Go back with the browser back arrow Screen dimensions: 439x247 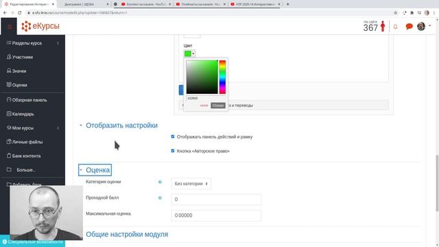pos(5,12)
